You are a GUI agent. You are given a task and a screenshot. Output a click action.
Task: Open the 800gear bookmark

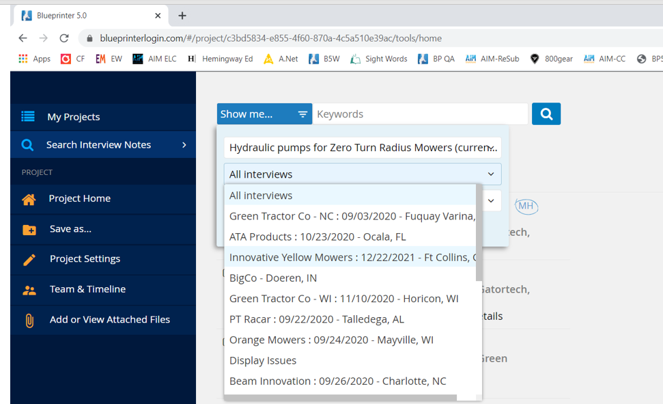click(552, 59)
